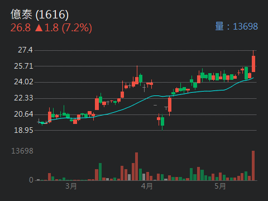This screenshot has height=201, width=268.
Task: Click the 5月 date axis label
Action: click(220, 186)
